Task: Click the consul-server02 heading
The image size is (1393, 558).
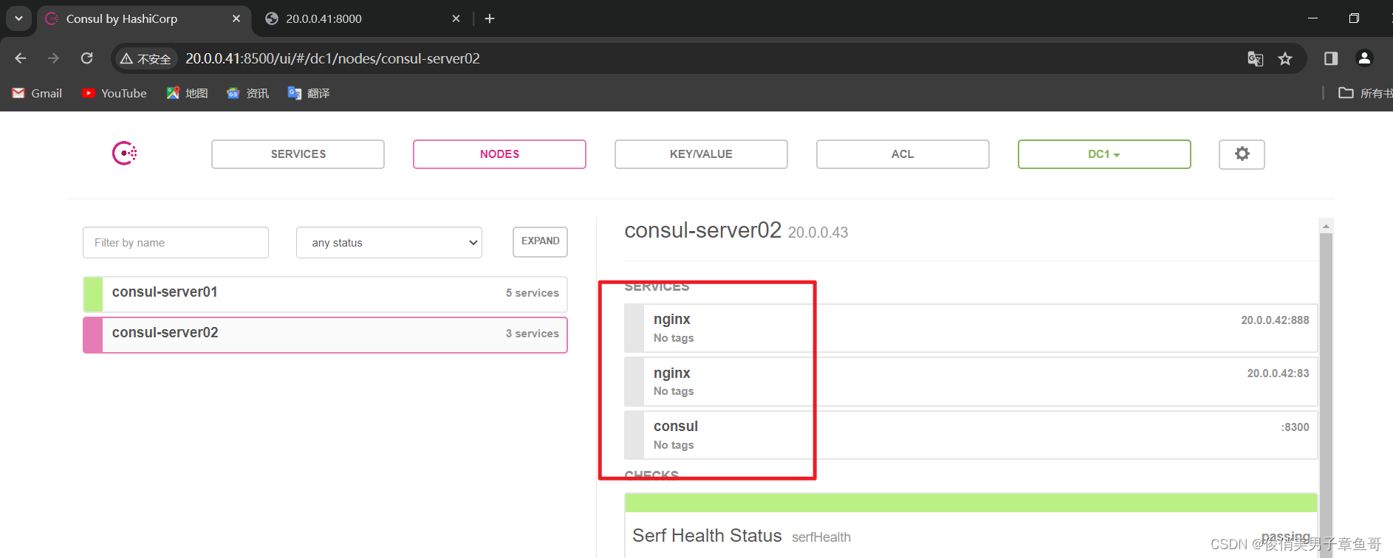Action: click(702, 230)
